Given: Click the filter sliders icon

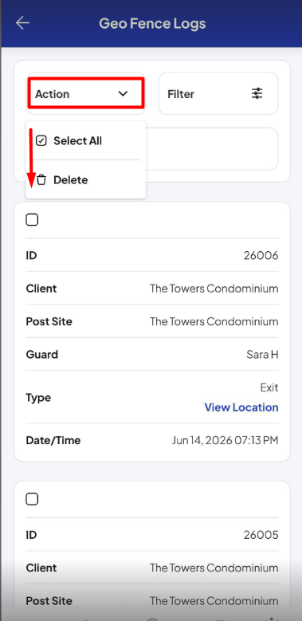Looking at the screenshot, I should click(x=257, y=94).
